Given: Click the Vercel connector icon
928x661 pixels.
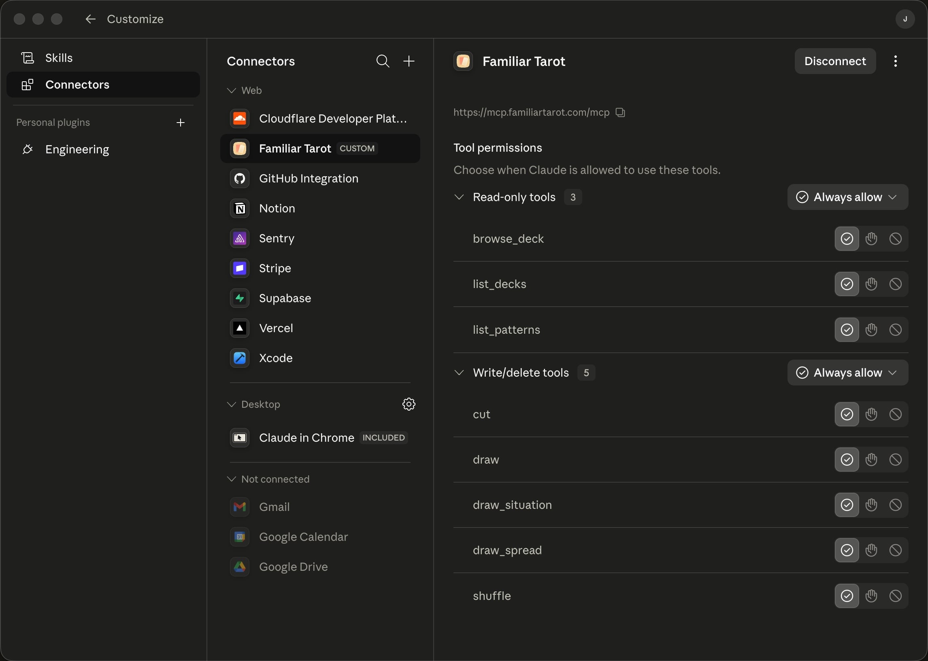Looking at the screenshot, I should (240, 328).
